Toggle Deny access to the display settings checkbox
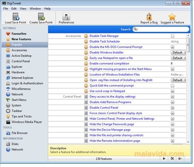 173,97
